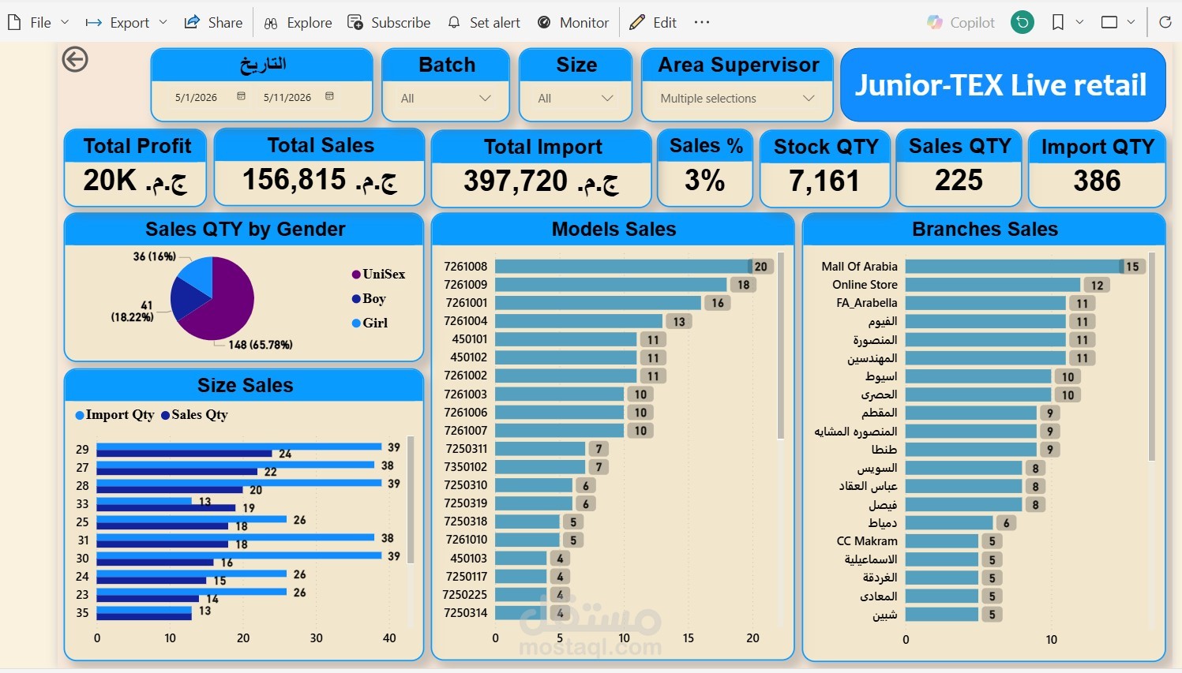
Task: Expand the bookmark dropdown chevron
Action: pyautogui.click(x=1079, y=23)
